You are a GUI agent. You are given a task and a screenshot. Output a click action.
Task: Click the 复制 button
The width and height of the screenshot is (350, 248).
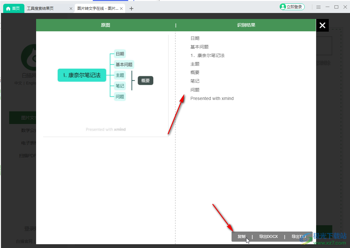coord(241,237)
